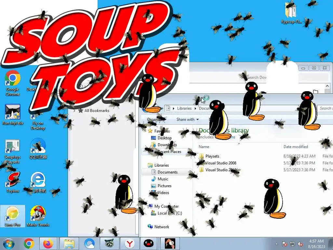This screenshot has width=333, height=250.
Task: Select My Computer in the navigation pane
Action: [166, 206]
